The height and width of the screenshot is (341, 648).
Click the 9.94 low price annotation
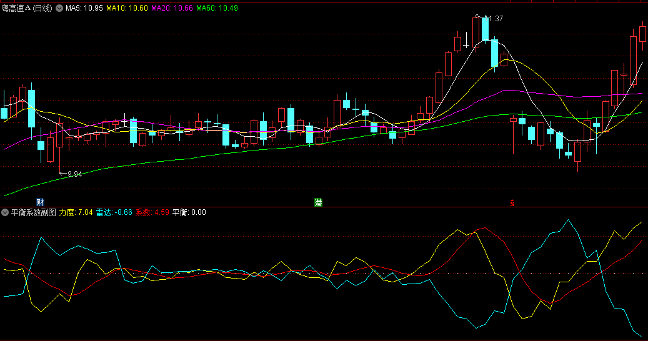point(71,174)
